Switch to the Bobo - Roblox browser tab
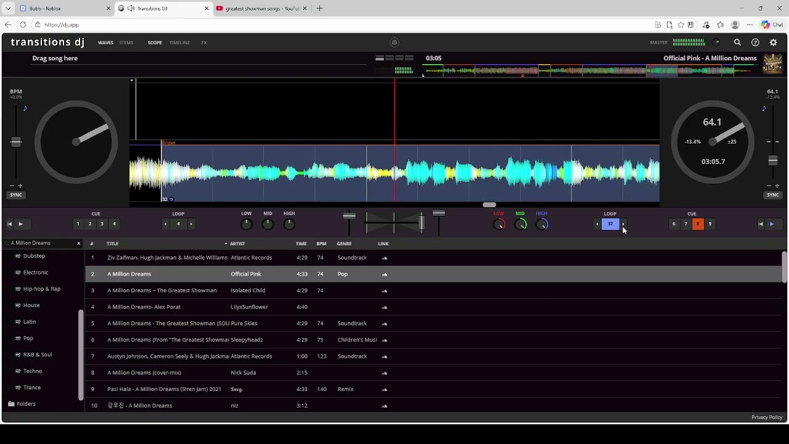The width and height of the screenshot is (789, 444). (x=65, y=9)
